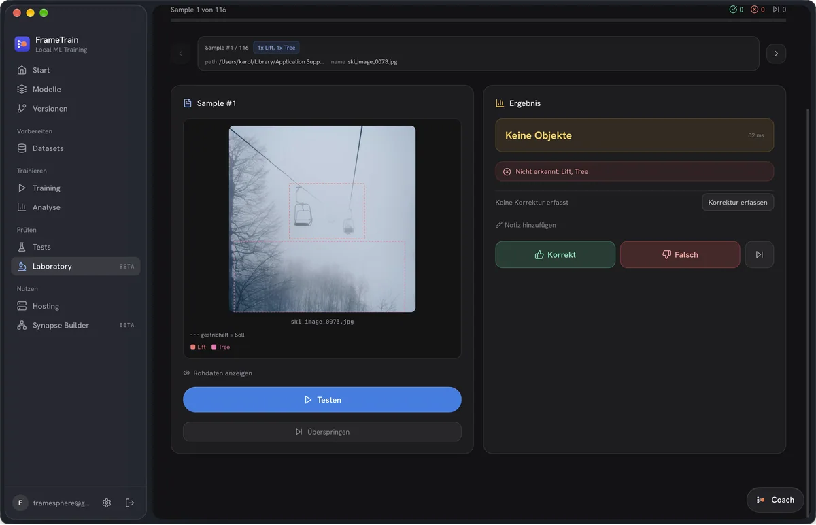Click the pencil icon Notiz hinzufügen
The width and height of the screenshot is (816, 525).
click(499, 225)
